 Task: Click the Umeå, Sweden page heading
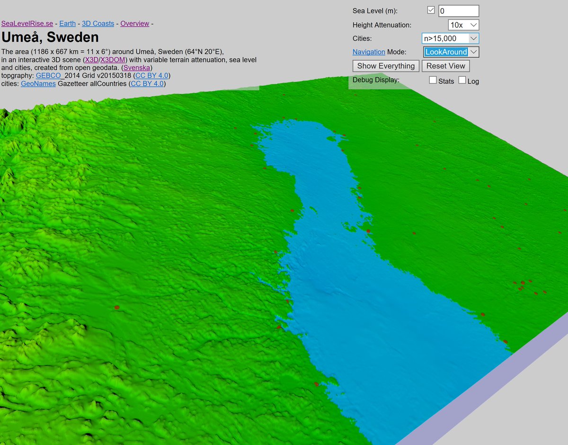coord(50,37)
